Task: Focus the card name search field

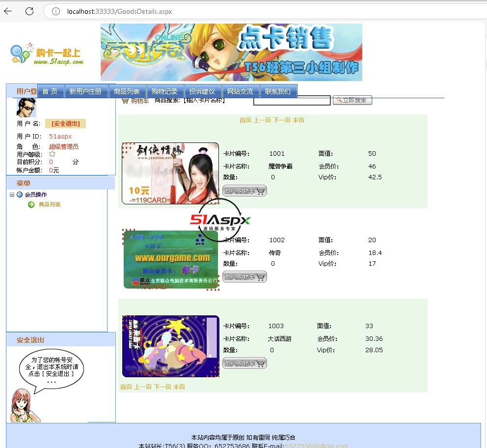Action: pyautogui.click(x=292, y=100)
